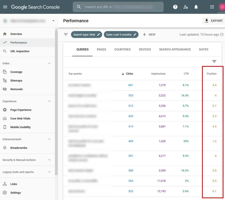The height and width of the screenshot is (200, 225).
Task: Open the Google apps grid
Action: [x=212, y=7]
